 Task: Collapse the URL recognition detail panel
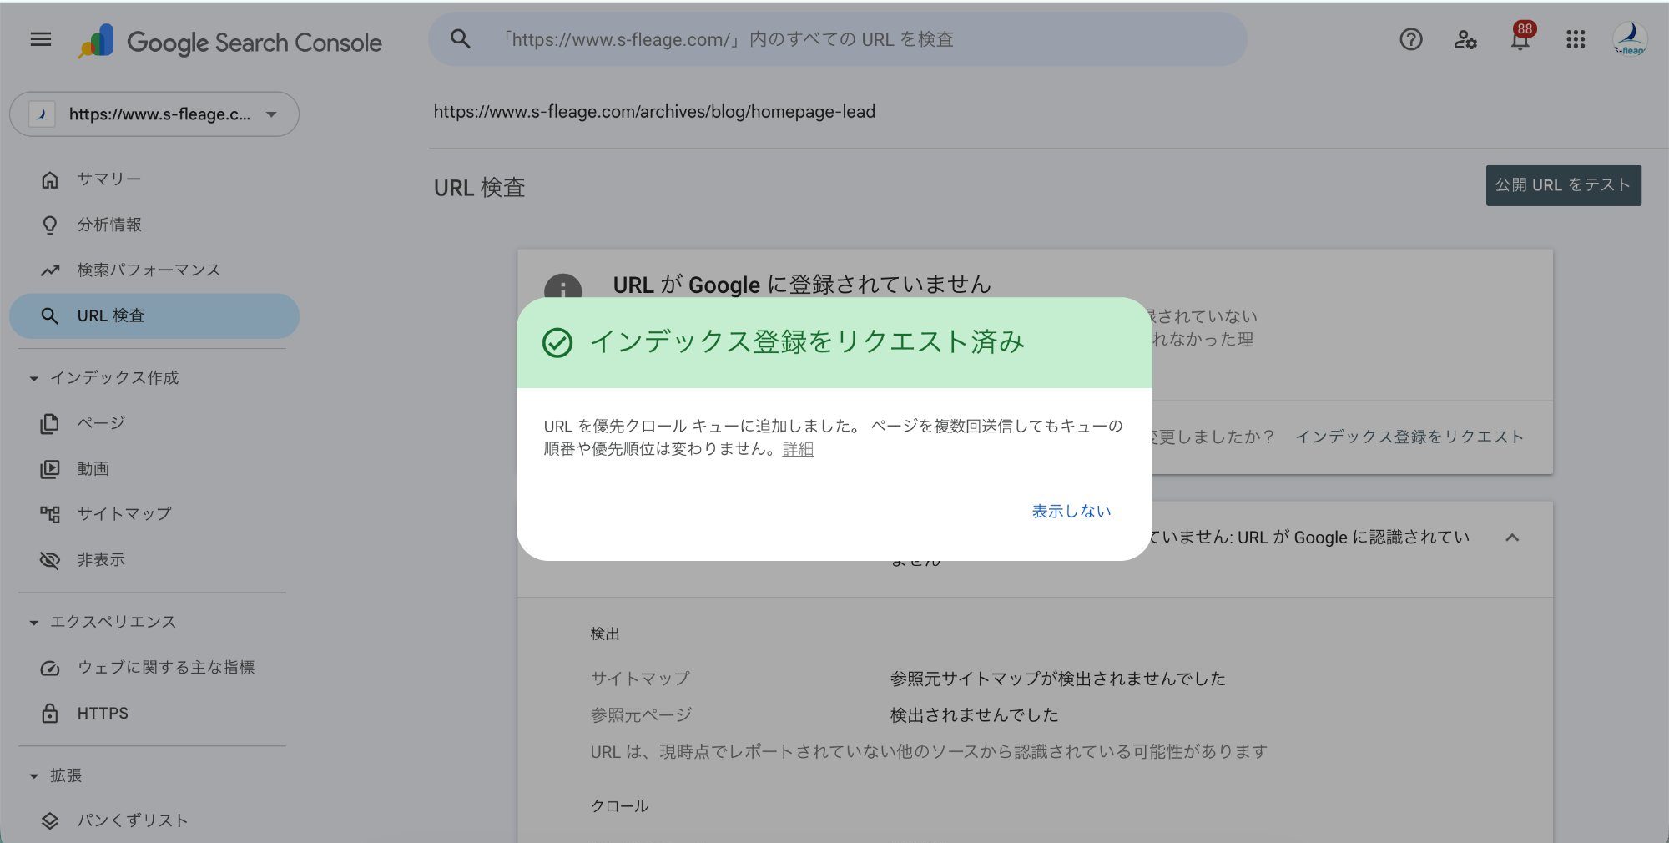1514,538
